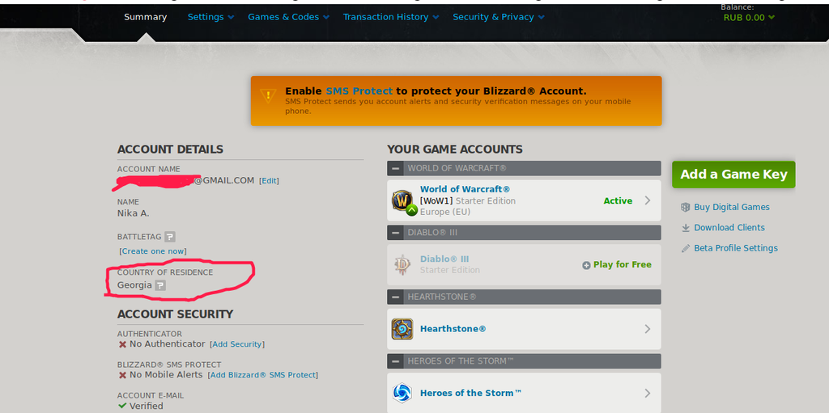Click the ACCOUNT DETAILS heading
The image size is (829, 413).
[x=170, y=150]
